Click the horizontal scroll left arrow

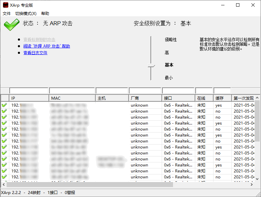point(4,184)
